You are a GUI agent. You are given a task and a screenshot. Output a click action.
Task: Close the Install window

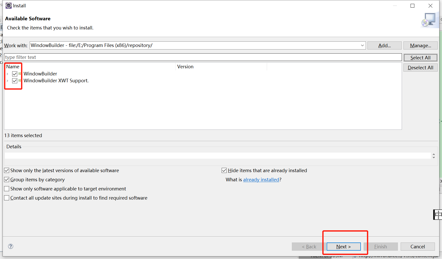[430, 6]
